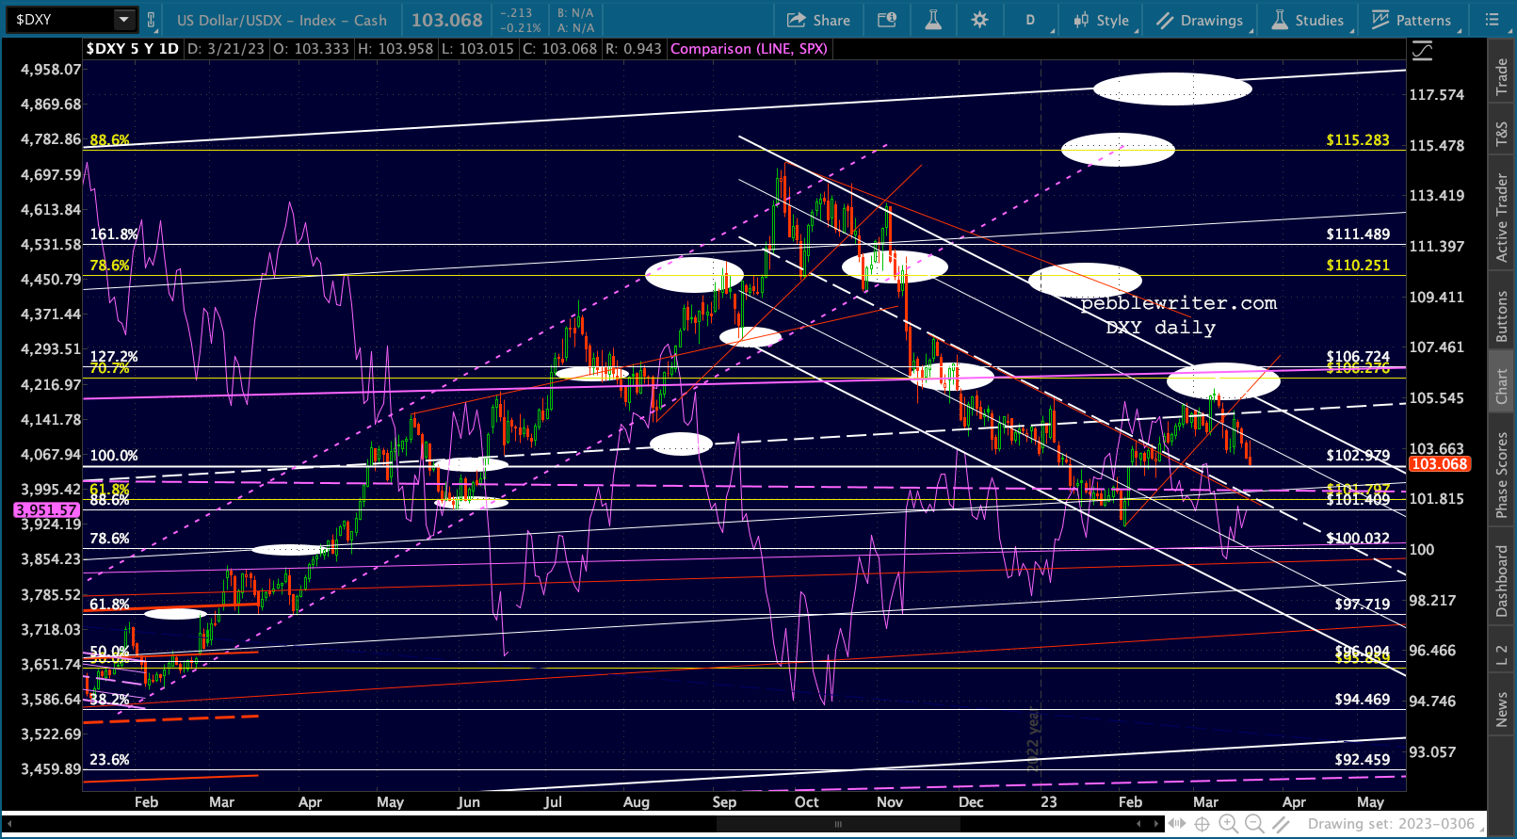
Task: Open the list menu icon at toolbar's right end
Action: tap(1492, 20)
